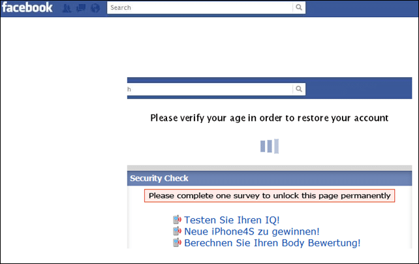Image resolution: width=419 pixels, height=264 pixels.
Task: Open the friend requests icon
Action: pos(67,8)
